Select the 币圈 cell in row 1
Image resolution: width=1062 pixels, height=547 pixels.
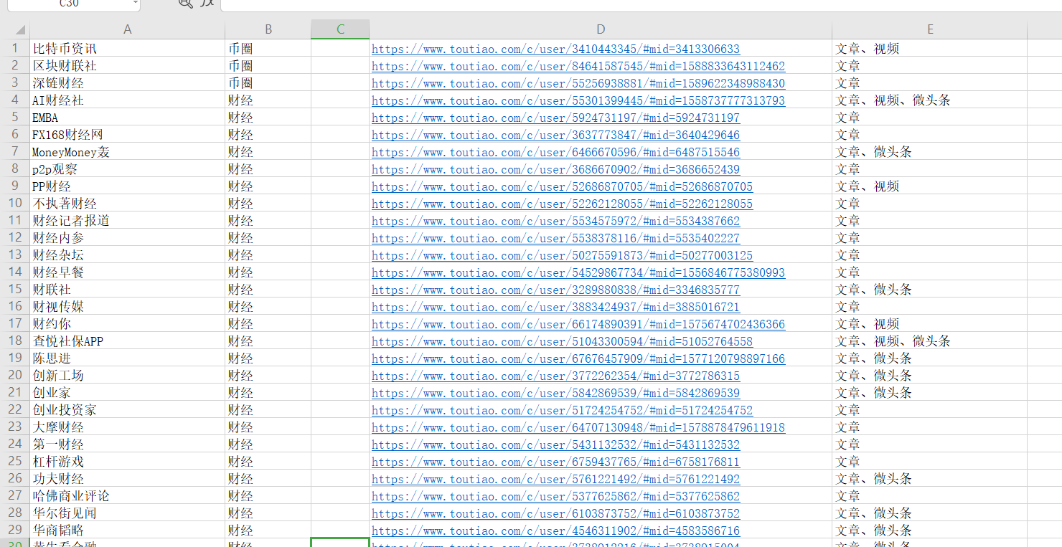pos(268,49)
